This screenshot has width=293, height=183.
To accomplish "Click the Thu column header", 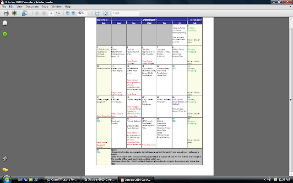I will 164,23.
